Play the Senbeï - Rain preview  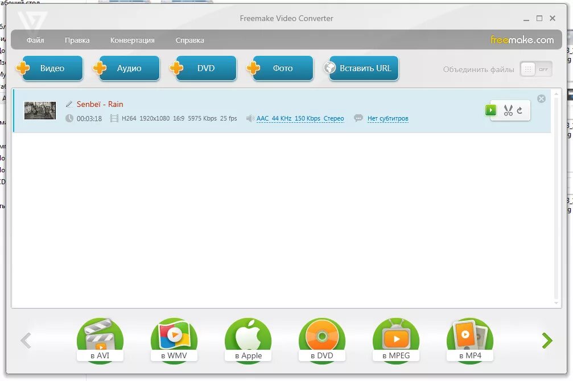[491, 110]
